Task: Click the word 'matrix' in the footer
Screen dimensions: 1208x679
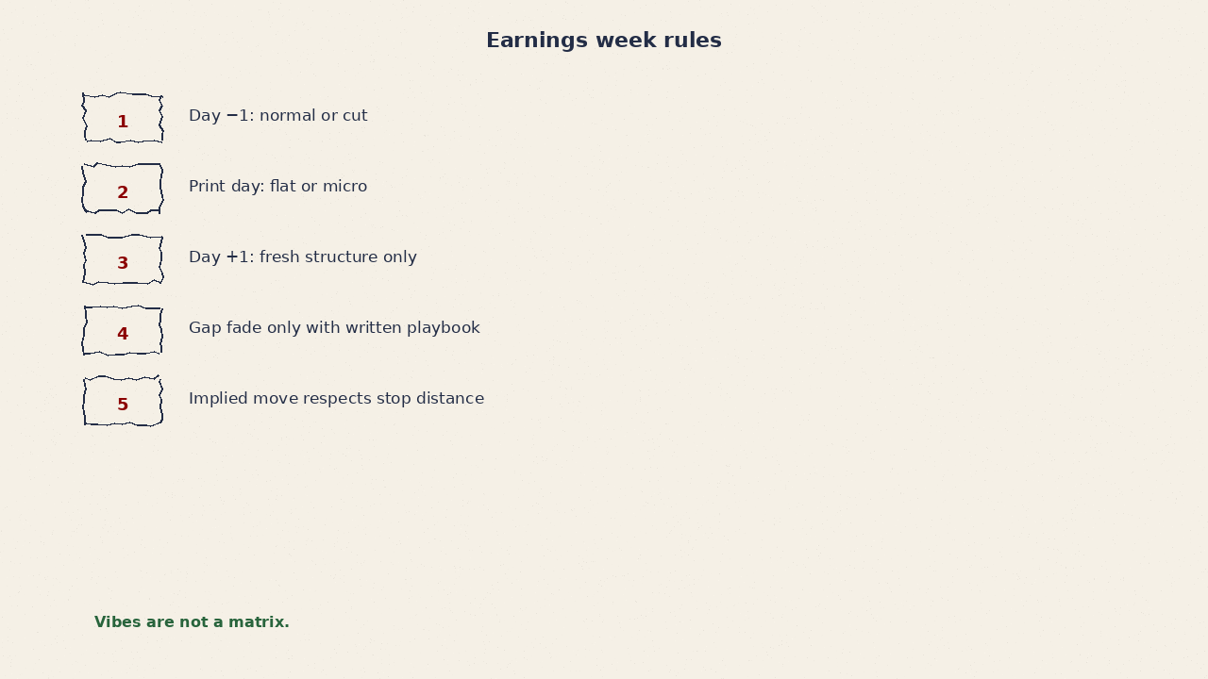Action: [x=259, y=622]
